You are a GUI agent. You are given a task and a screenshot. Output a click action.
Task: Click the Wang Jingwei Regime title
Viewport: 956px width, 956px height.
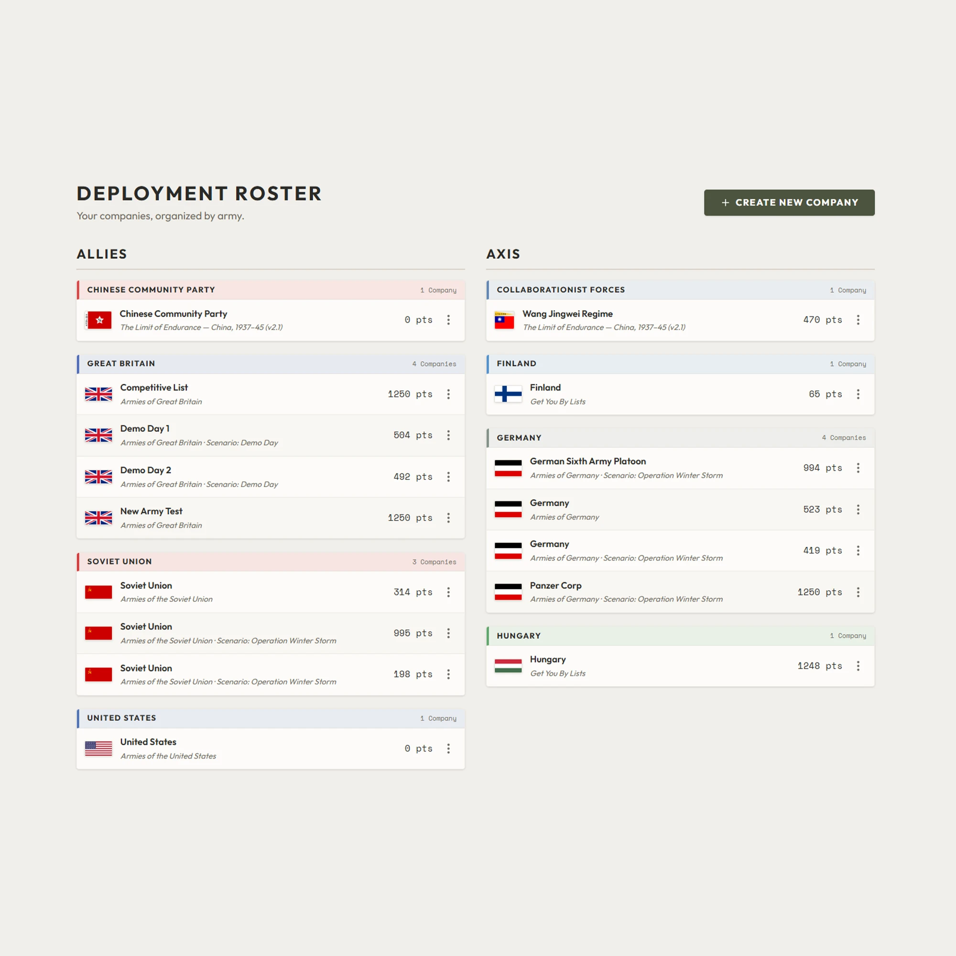pos(567,314)
